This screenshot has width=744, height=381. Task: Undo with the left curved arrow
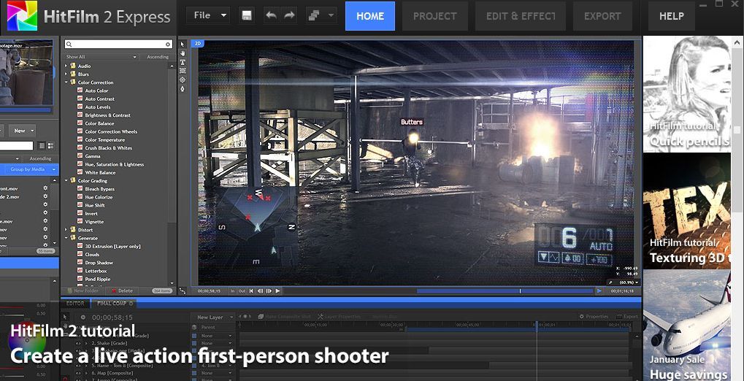click(x=271, y=15)
